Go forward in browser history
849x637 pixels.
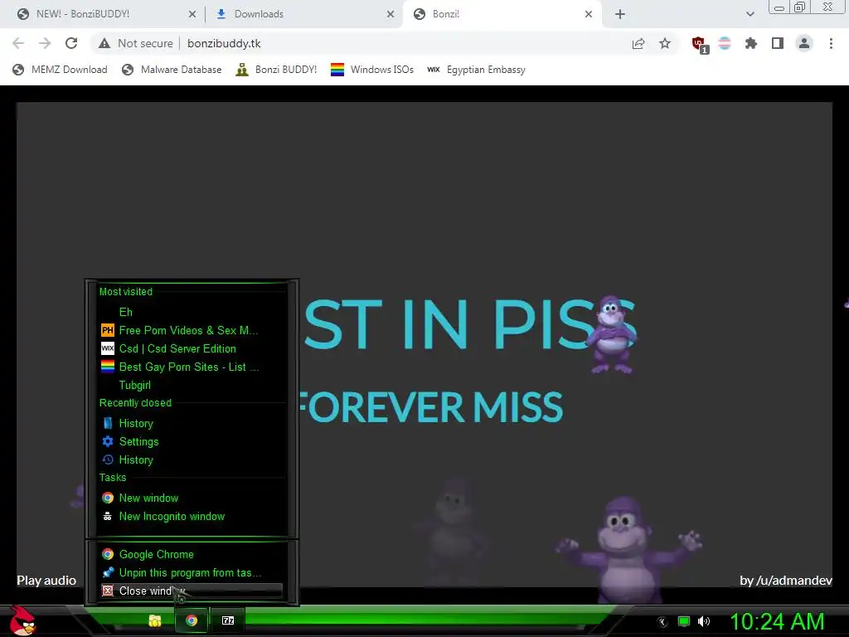click(45, 43)
